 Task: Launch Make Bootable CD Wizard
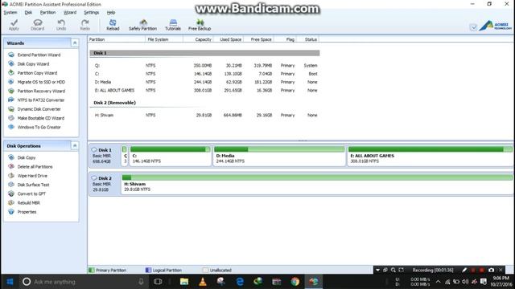41,118
